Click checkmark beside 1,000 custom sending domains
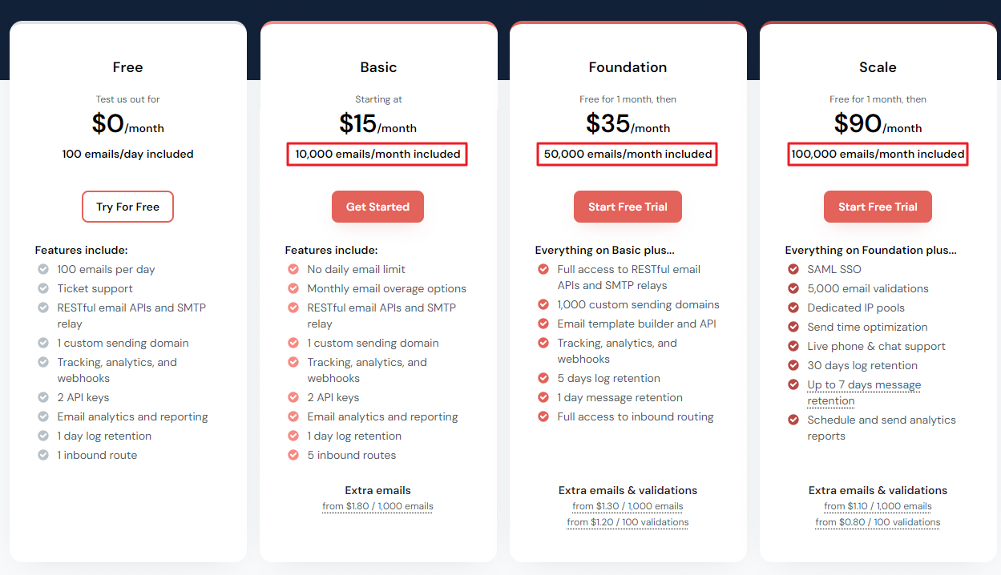 coord(543,304)
